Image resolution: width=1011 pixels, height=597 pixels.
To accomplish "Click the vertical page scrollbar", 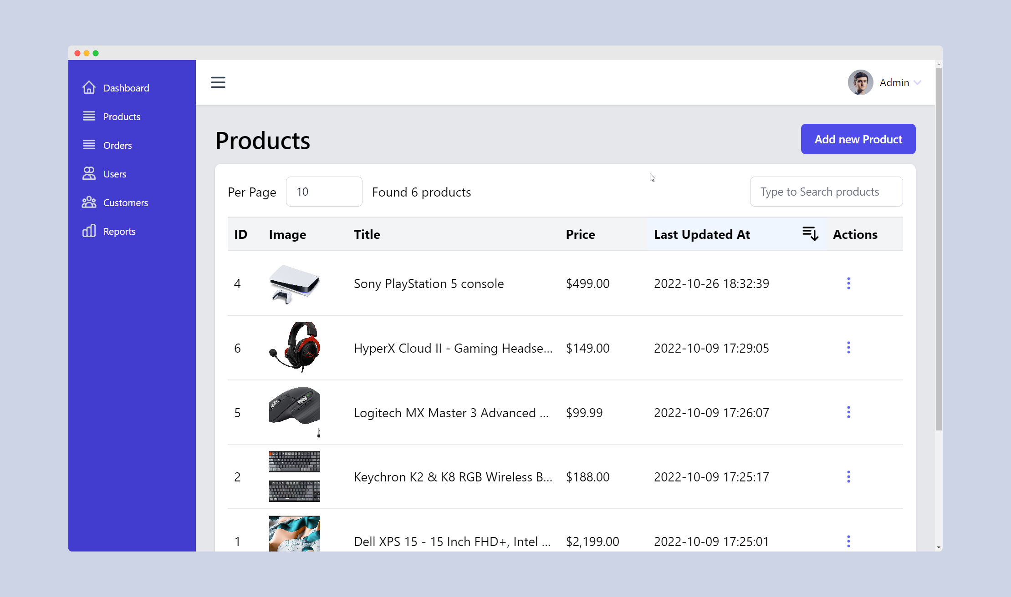I will click(939, 248).
